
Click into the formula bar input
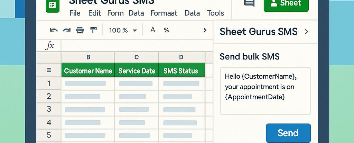[137, 46]
